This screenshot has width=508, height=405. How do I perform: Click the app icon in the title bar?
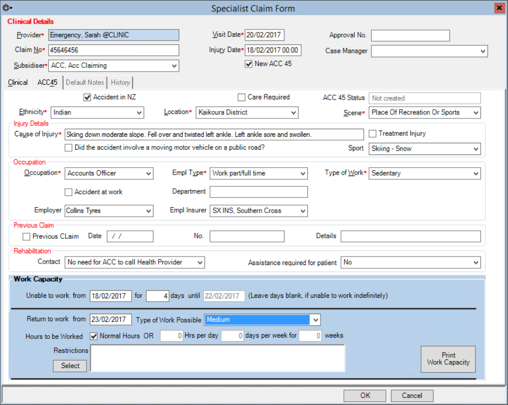(7, 8)
